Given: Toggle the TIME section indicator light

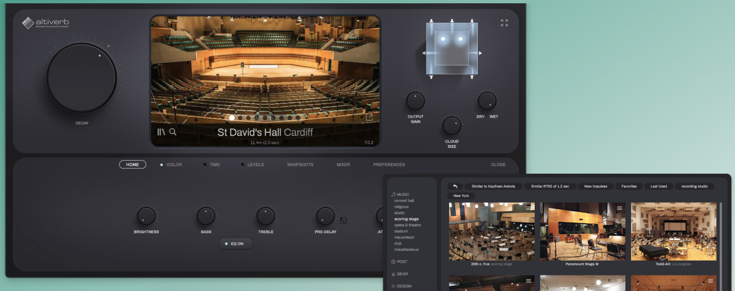Looking at the screenshot, I should [205, 165].
